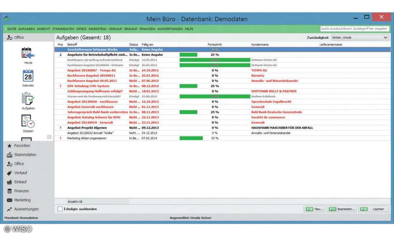Open the Aufgaben clipboard icon in sidebar

28,99
